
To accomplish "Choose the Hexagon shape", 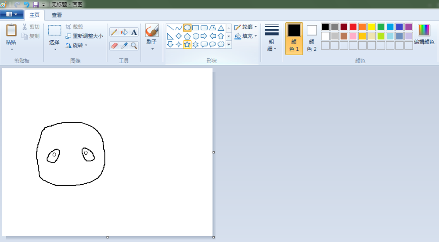I will pos(196,36).
